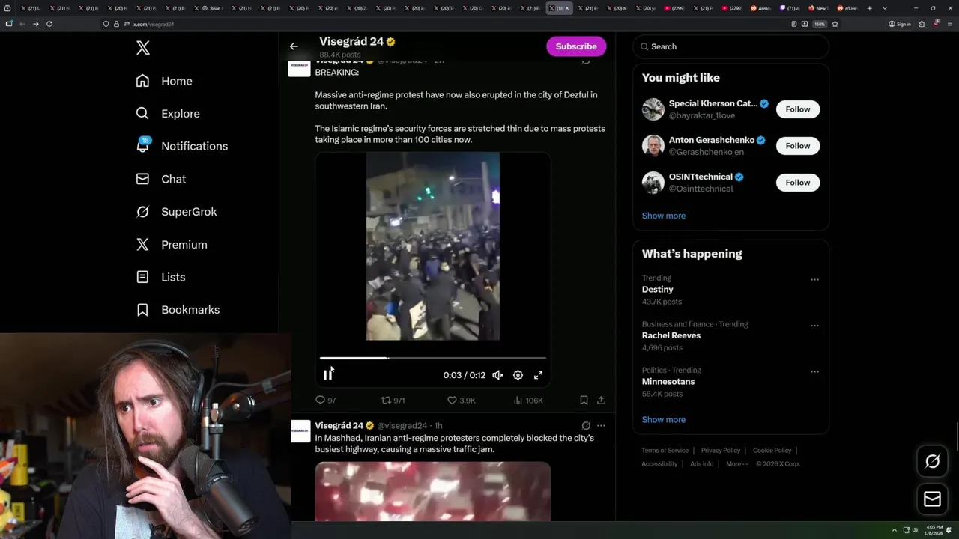Open the Home page from the sidebar
Screen dimensions: 959x539
click(164, 81)
